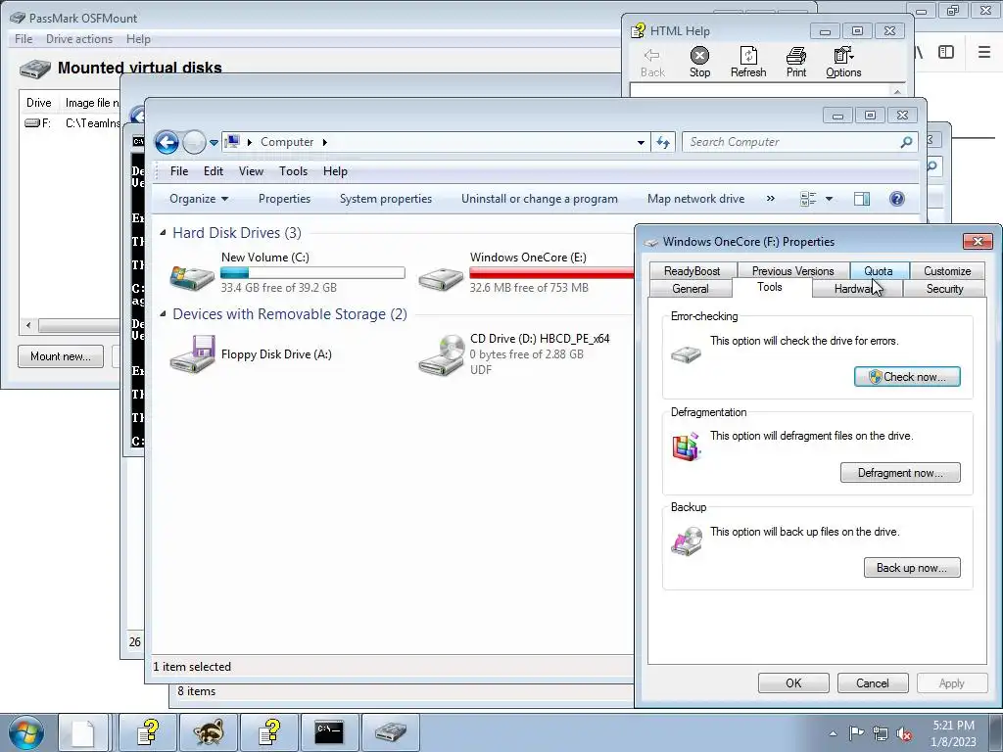
Task: Select the Windows OneCore (E:) drive icon
Action: coord(441,279)
